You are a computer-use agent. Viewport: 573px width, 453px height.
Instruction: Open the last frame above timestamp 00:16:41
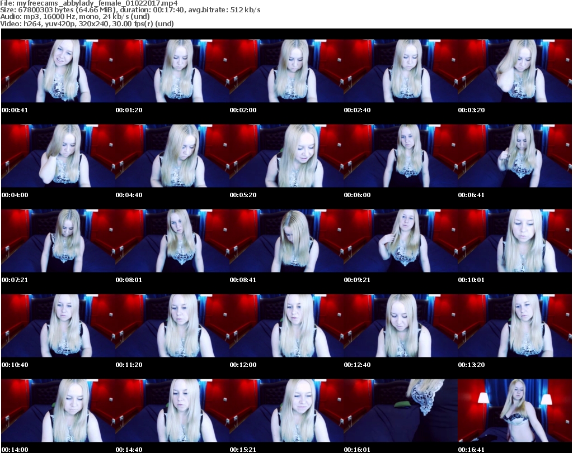tap(515, 411)
